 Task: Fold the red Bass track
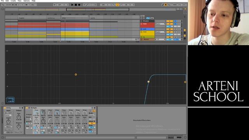pos(141,24)
